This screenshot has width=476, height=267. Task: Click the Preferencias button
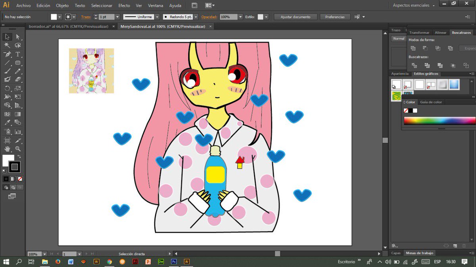335,17
